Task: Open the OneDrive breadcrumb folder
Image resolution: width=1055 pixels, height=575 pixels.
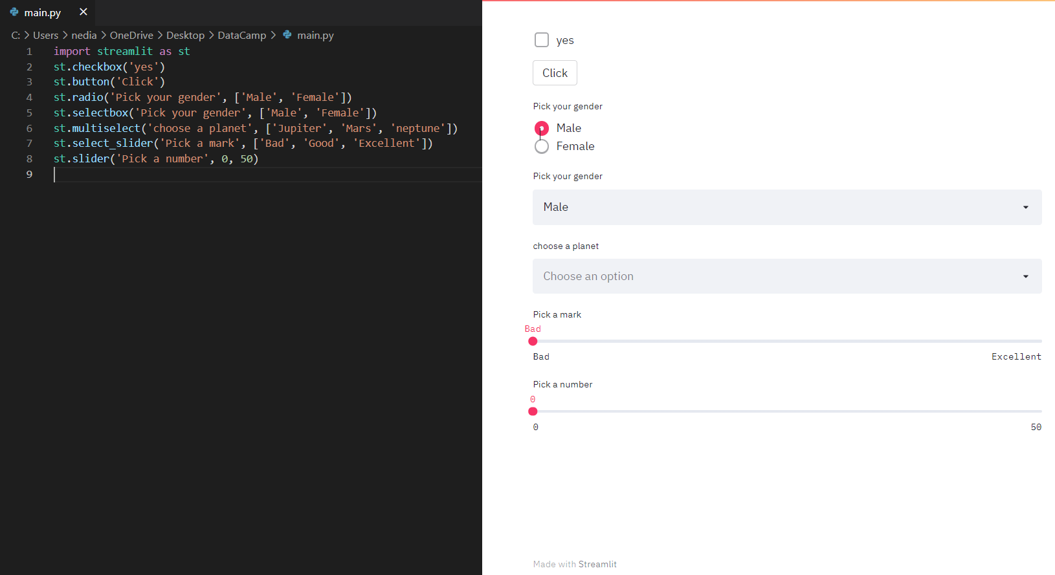Action: pos(131,36)
